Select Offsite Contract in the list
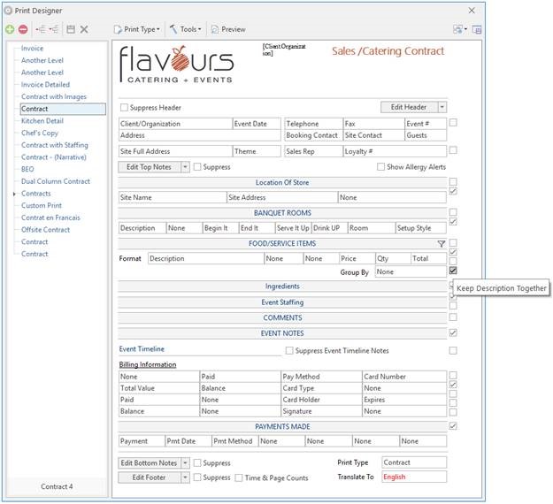 45,230
